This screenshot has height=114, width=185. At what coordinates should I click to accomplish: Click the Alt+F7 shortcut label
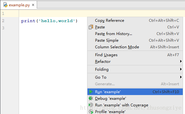173,55
